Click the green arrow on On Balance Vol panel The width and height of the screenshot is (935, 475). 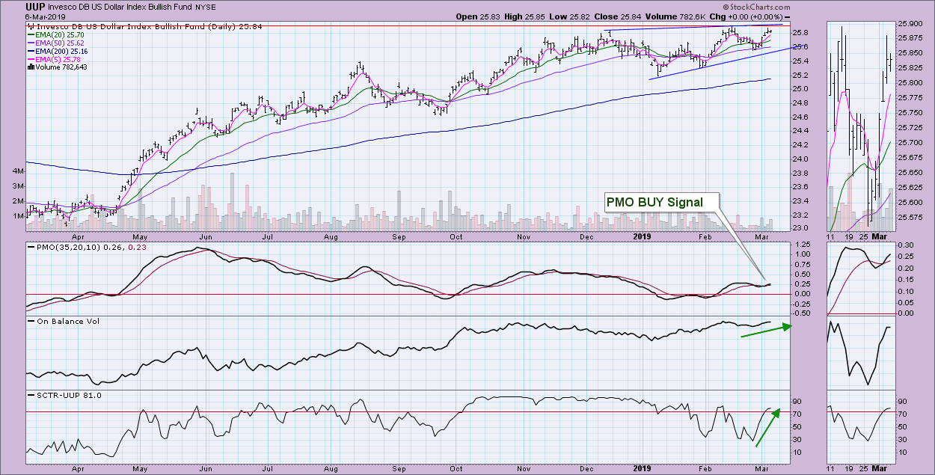pyautogui.click(x=763, y=331)
